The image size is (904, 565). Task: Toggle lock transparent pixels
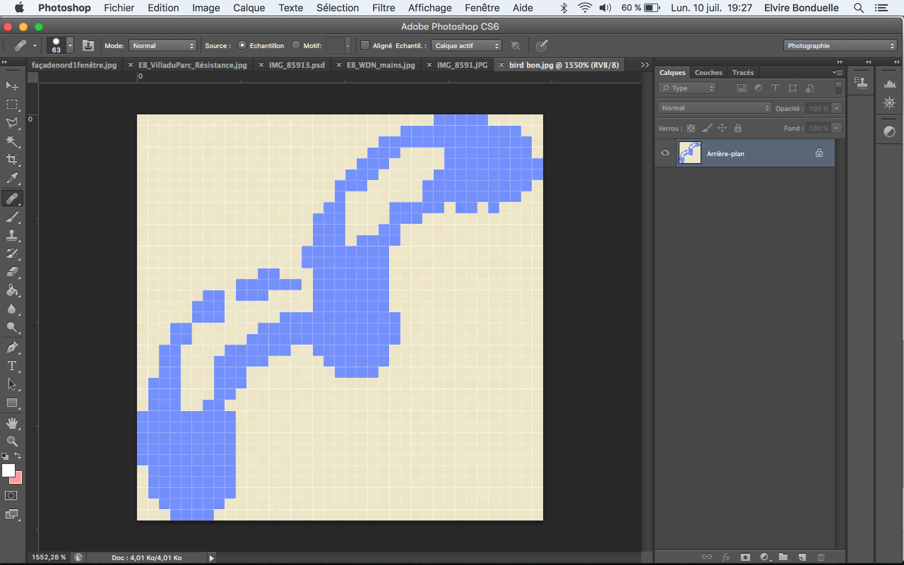tap(691, 128)
